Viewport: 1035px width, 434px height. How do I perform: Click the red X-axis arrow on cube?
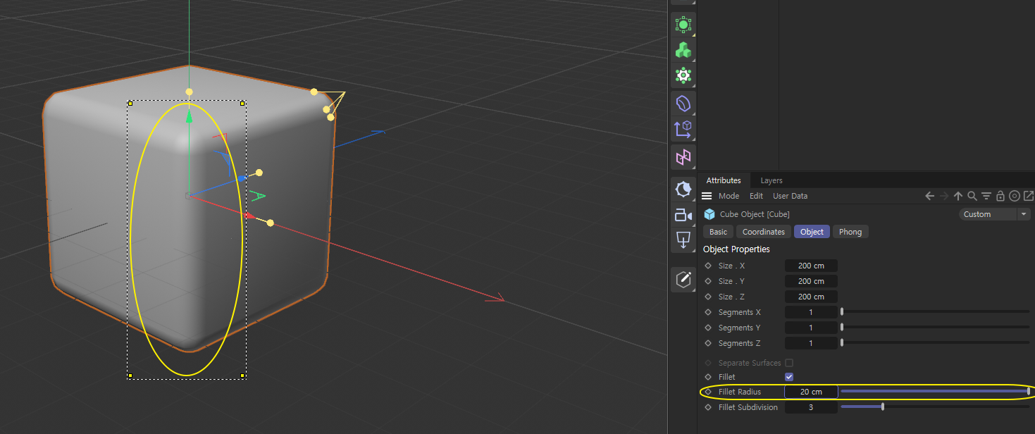tap(249, 215)
